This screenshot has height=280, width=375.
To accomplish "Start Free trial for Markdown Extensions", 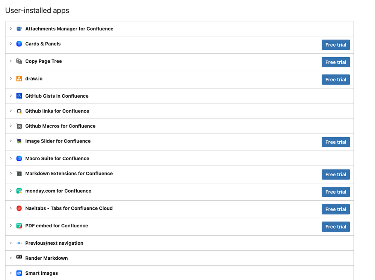I will pyautogui.click(x=336, y=174).
